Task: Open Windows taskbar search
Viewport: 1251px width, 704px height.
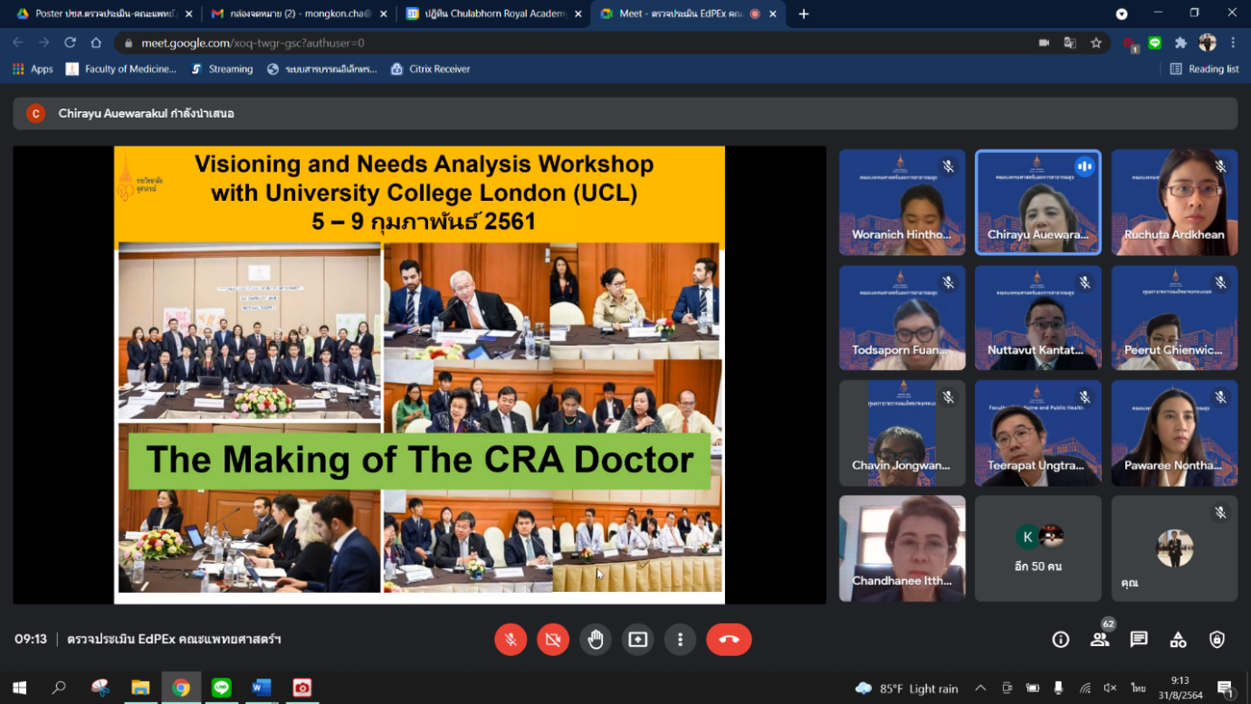Action: tap(59, 688)
